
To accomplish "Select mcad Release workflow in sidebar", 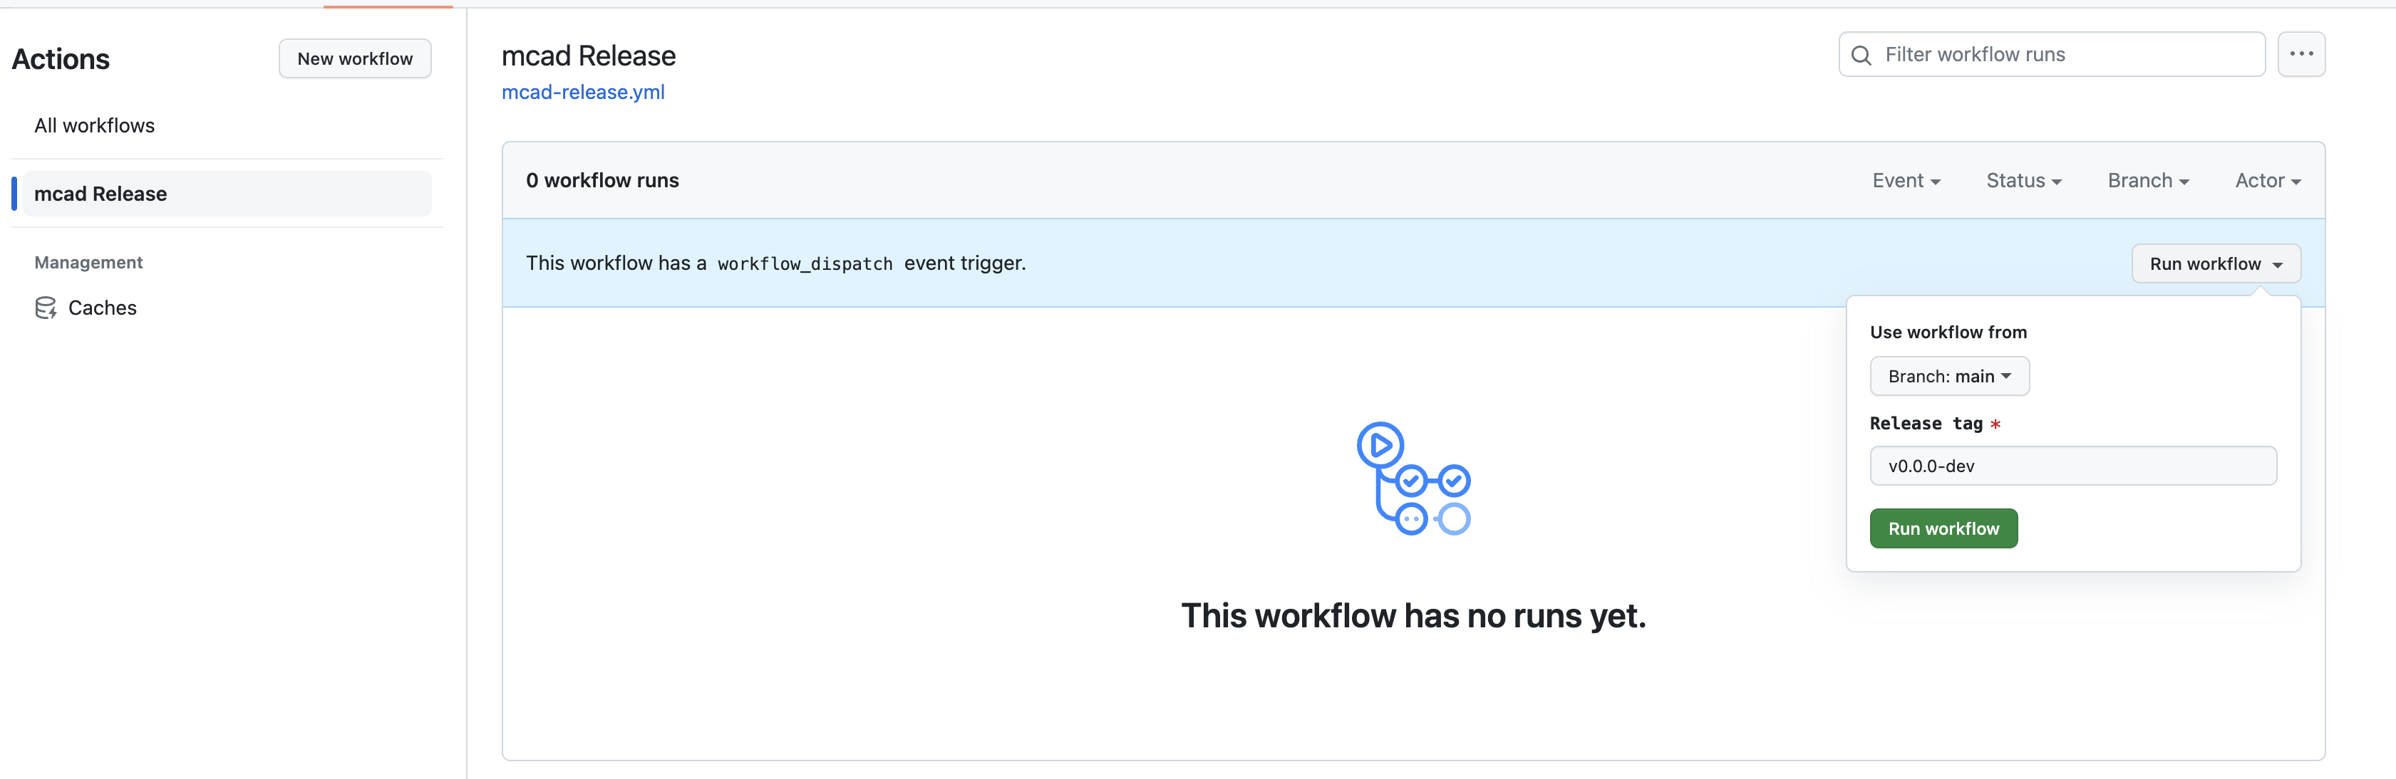I will 100,194.
